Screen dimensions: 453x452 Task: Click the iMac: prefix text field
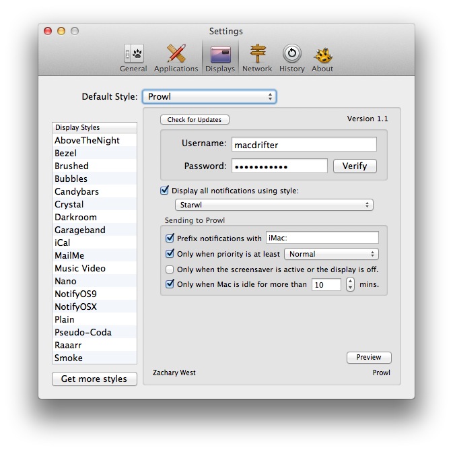pyautogui.click(x=322, y=238)
